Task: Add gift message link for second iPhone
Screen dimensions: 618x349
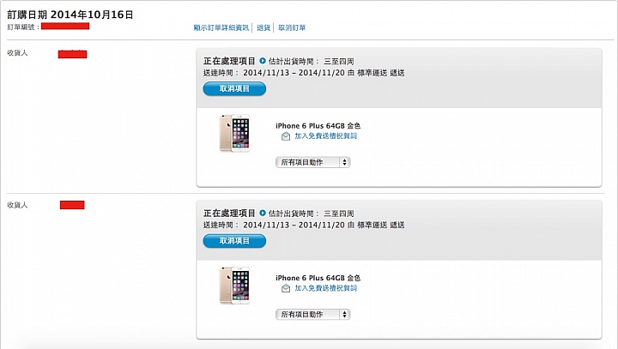Action: tap(325, 288)
